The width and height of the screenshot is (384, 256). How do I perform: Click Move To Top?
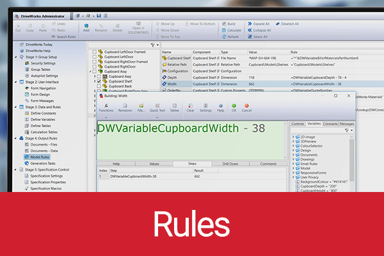168,36
